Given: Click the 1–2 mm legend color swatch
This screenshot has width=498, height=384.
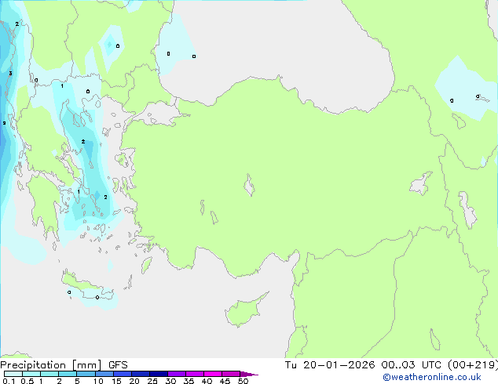Looking at the screenshot, I should (49, 374).
